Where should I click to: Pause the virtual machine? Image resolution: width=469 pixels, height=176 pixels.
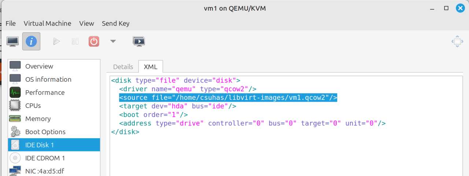[75, 41]
